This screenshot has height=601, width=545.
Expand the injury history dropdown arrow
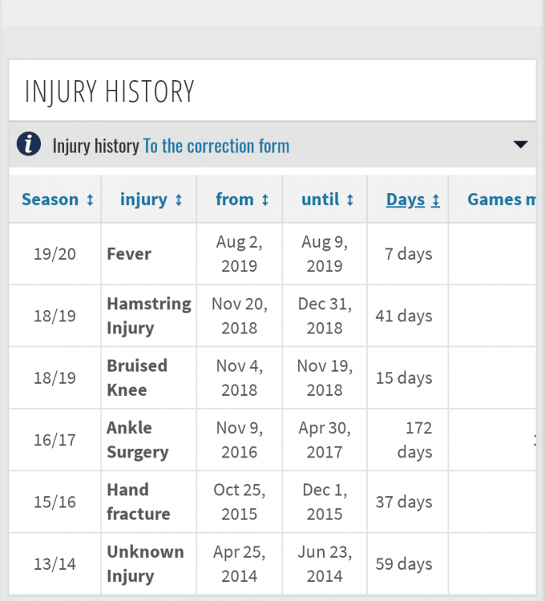coord(520,144)
